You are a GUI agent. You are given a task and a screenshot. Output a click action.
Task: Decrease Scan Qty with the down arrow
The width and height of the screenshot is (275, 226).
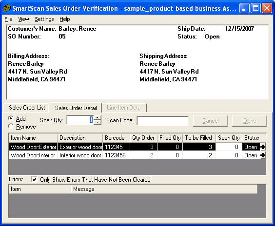coord(98,122)
